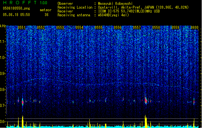Click the Receiver label
The width and height of the screenshot is (202, 128).
65,11
